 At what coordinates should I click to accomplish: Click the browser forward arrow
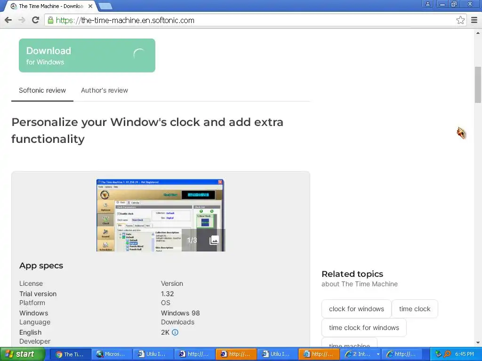pyautogui.click(x=22, y=20)
